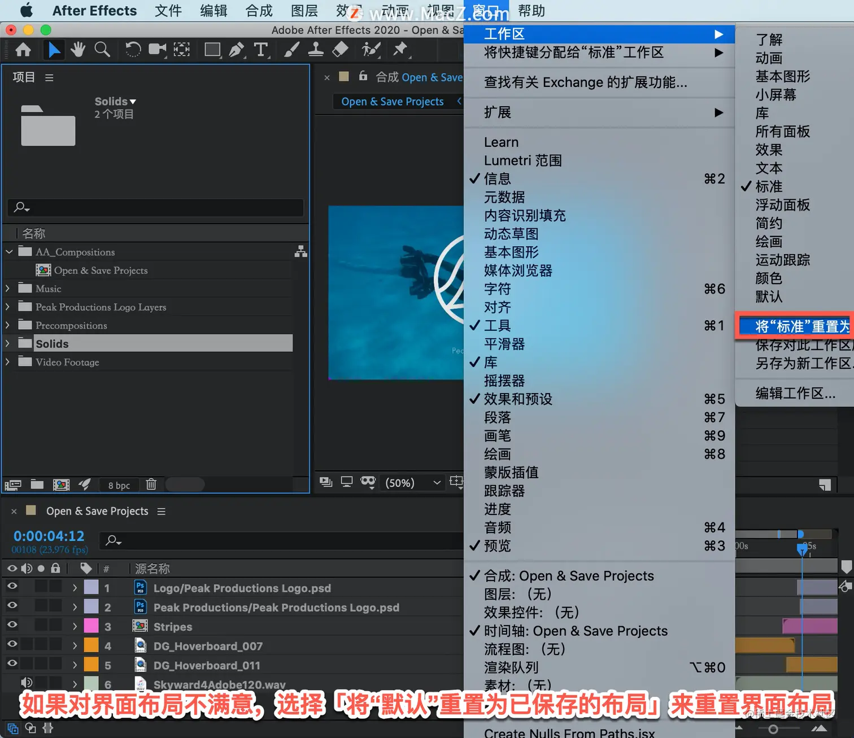Select the Selection arrow tool
Image resolution: width=854 pixels, height=738 pixels.
[x=54, y=50]
